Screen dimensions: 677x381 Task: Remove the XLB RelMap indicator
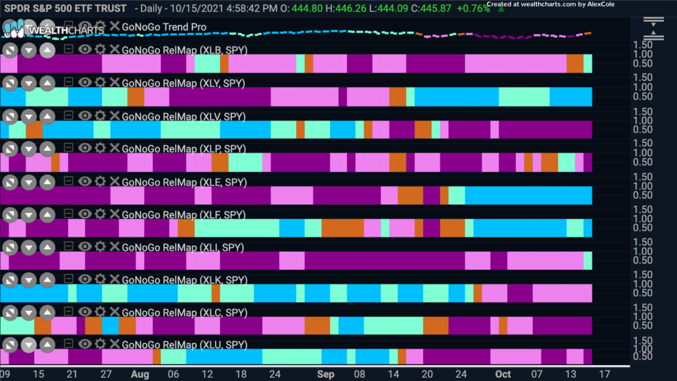click(114, 49)
